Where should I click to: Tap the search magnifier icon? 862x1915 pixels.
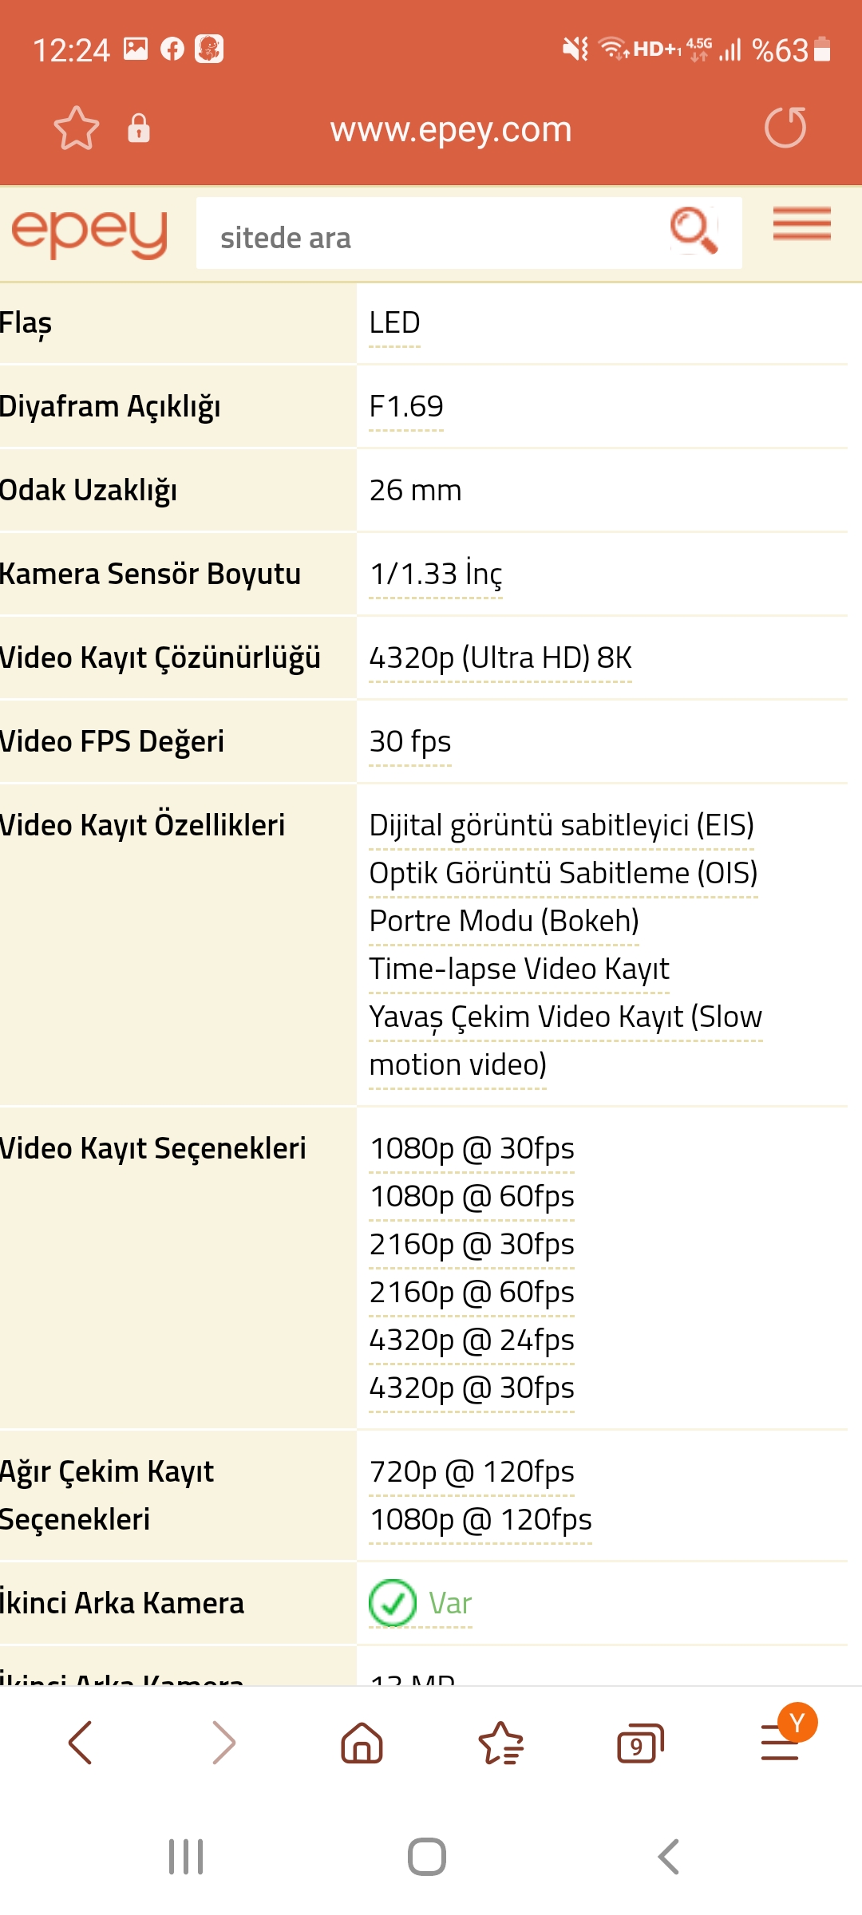pyautogui.click(x=694, y=231)
